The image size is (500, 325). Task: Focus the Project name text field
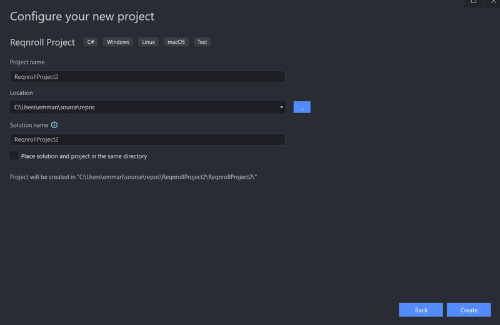tap(147, 77)
